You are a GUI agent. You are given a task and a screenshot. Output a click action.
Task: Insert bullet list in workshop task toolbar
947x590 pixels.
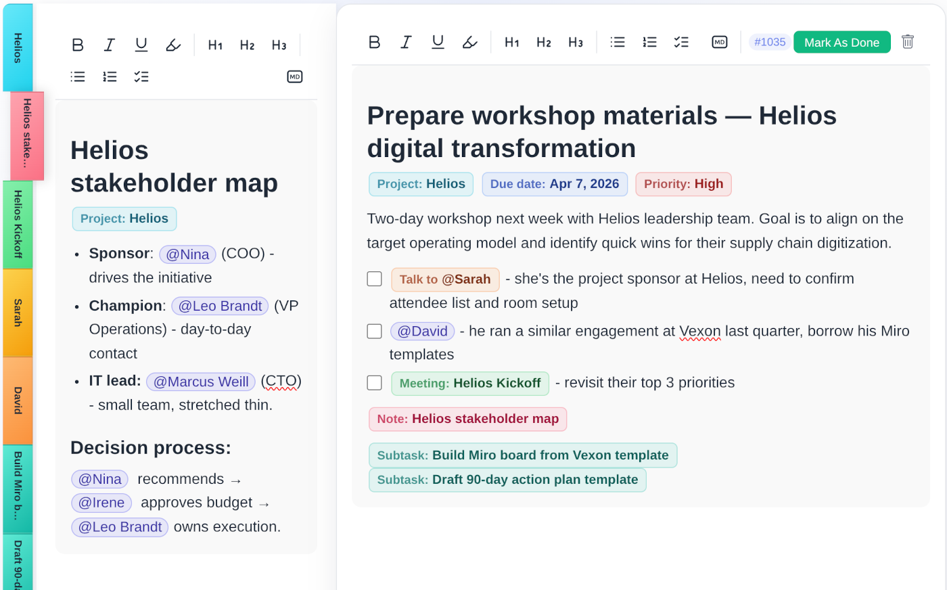pos(618,42)
